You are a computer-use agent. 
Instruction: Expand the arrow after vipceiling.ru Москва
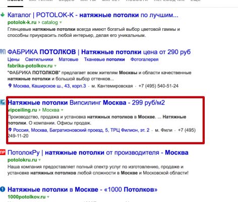[x=62, y=110]
